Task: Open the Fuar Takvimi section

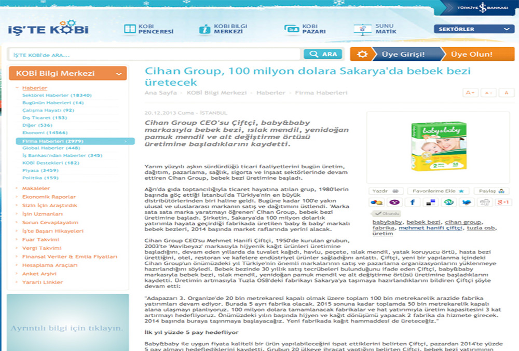Action: (x=40, y=240)
